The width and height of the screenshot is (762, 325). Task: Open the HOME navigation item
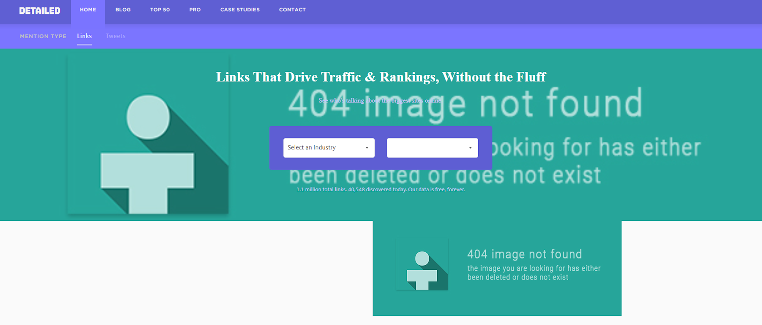(88, 10)
